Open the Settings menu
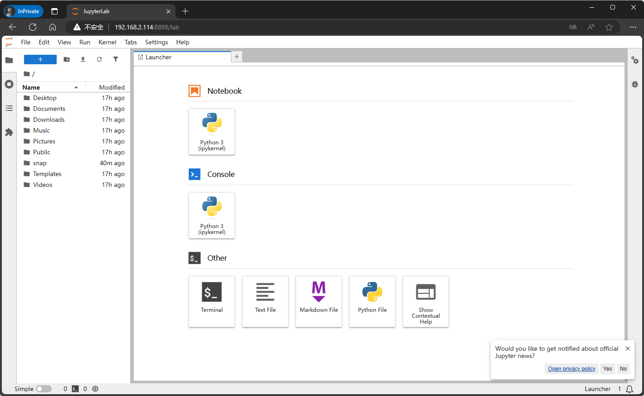Screen dimensions: 644x396 (156, 42)
